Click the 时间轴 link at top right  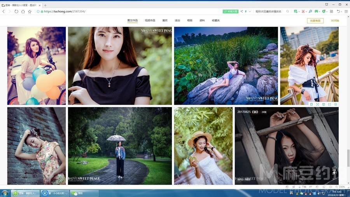tap(335, 21)
